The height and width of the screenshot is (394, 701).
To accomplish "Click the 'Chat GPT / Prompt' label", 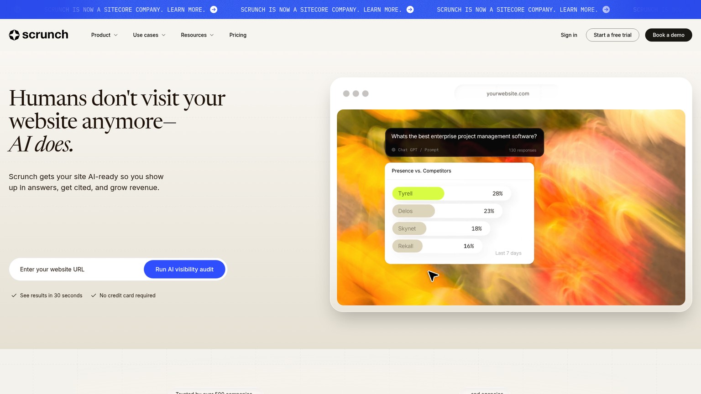I will [x=419, y=150].
